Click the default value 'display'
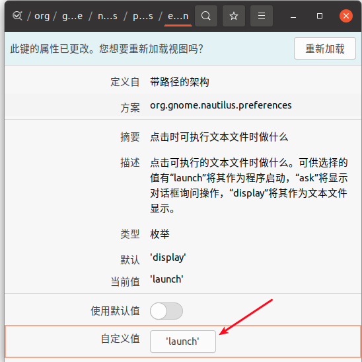Viewport: 362px width, 362px height. (168, 257)
